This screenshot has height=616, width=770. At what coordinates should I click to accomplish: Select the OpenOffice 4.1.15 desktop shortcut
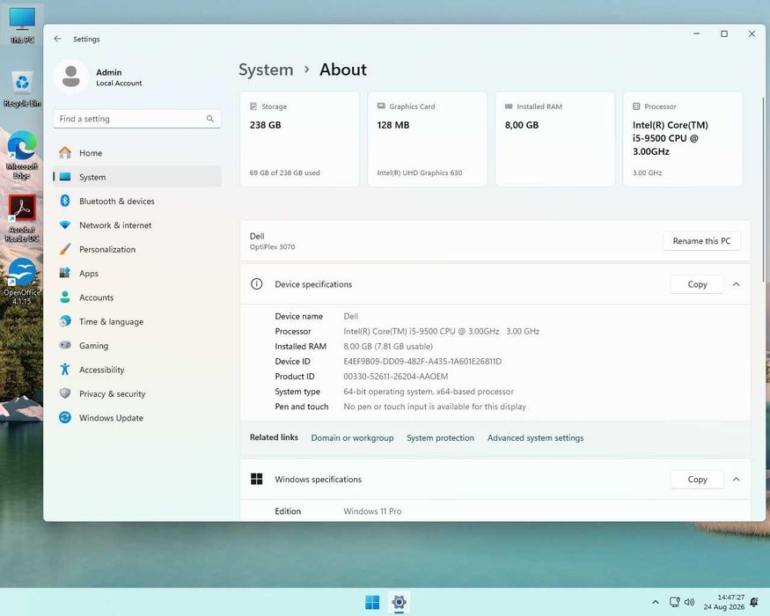(x=22, y=282)
